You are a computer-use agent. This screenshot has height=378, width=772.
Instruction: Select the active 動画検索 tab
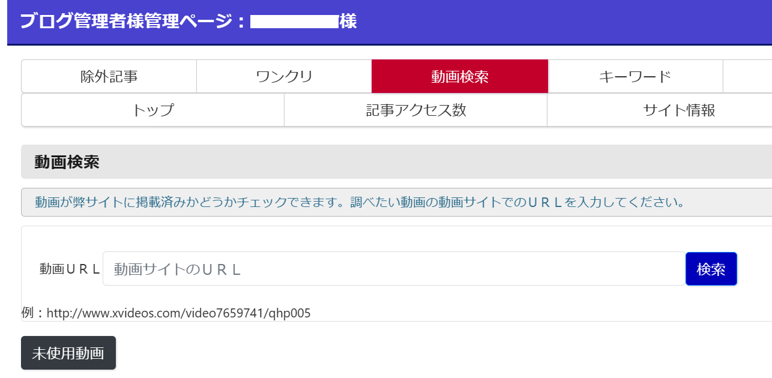coord(459,77)
